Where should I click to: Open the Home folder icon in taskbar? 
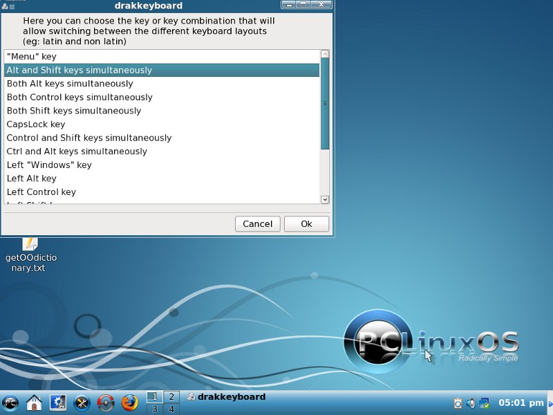click(x=34, y=403)
